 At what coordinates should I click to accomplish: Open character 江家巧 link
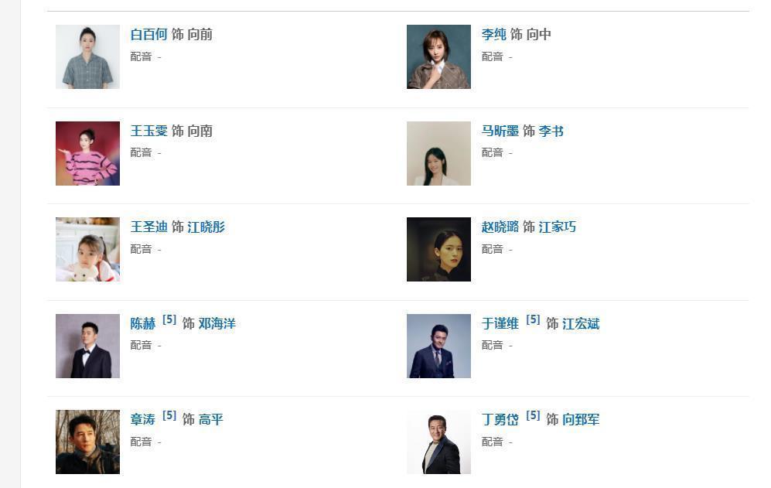557,227
